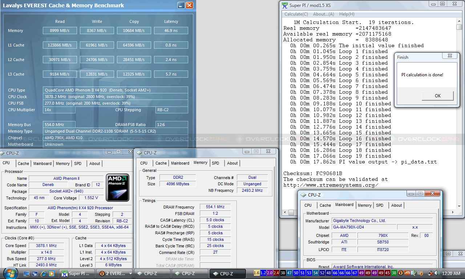Launch Internet Explorer from quick launch
The image size is (465, 279).
(x=43, y=273)
